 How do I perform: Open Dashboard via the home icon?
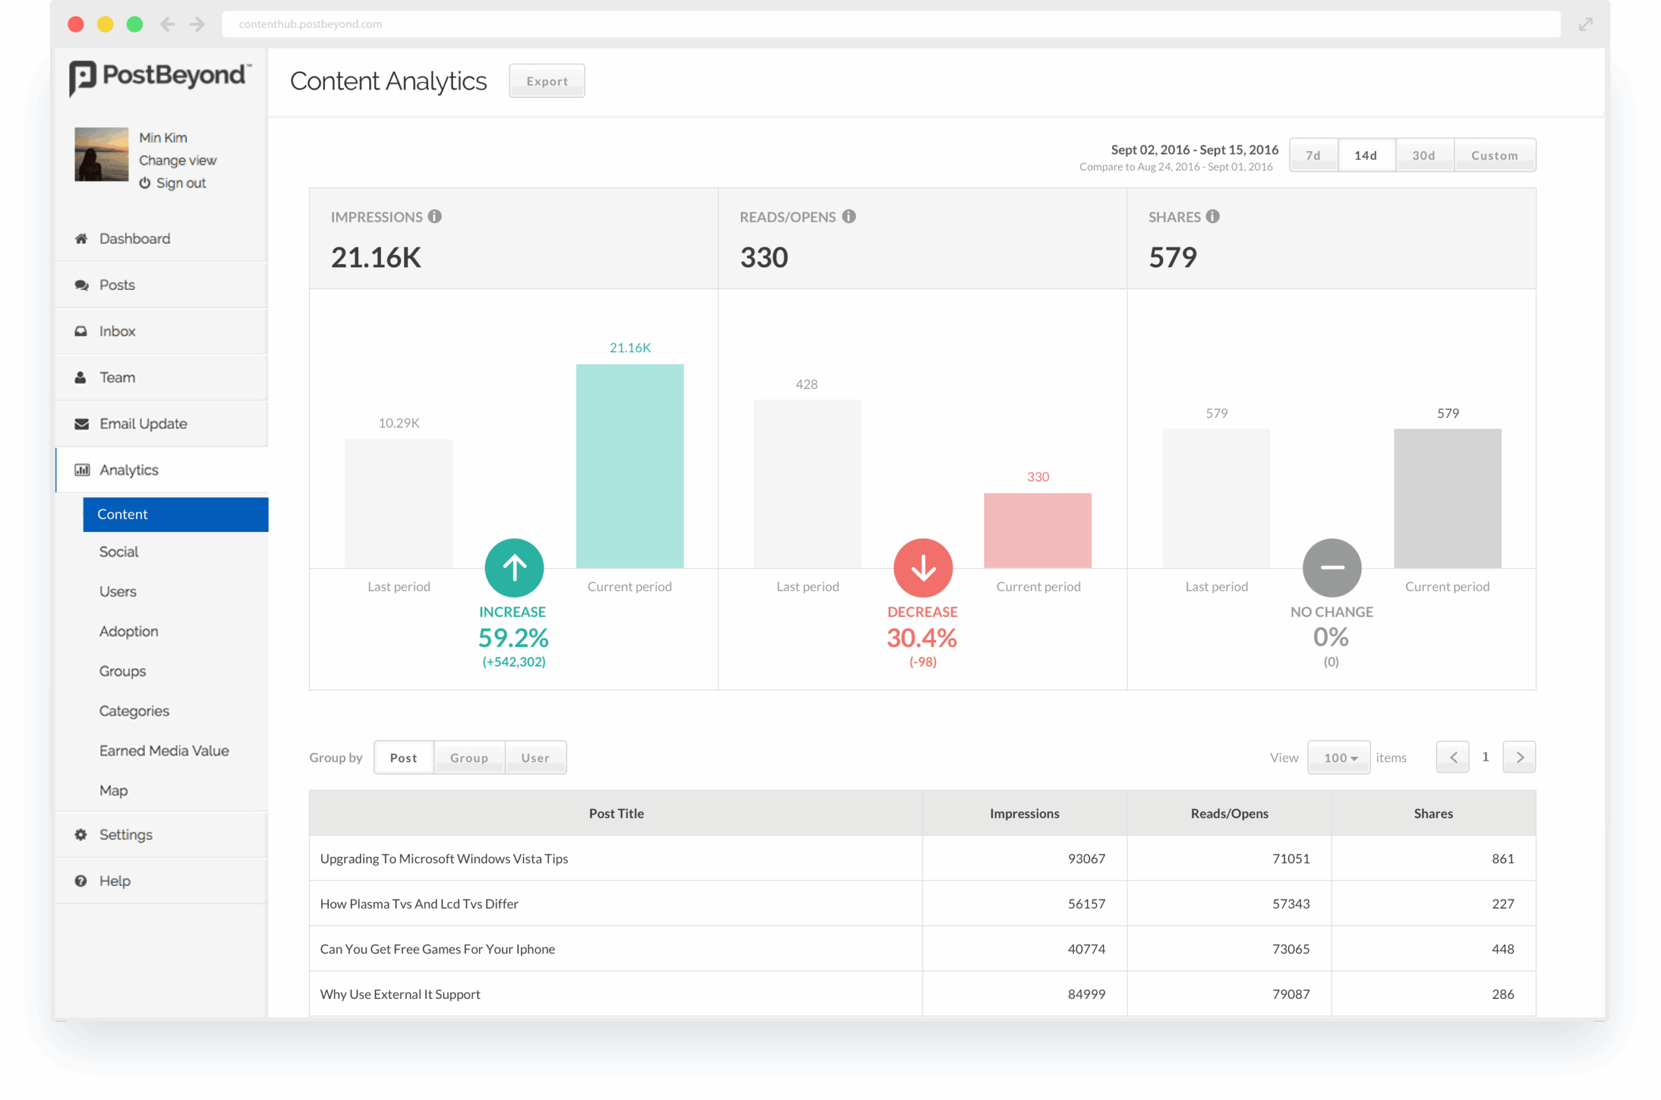point(81,239)
